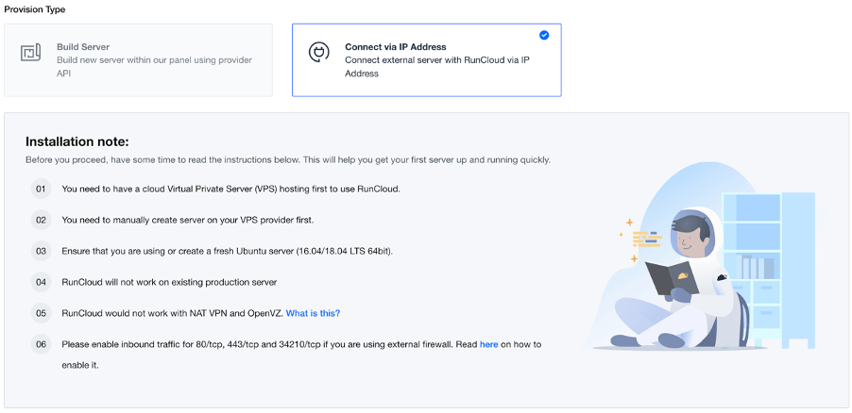The width and height of the screenshot is (852, 413).
Task: Click 'RunCloud will not work on existing production server'
Action: pyautogui.click(x=169, y=282)
